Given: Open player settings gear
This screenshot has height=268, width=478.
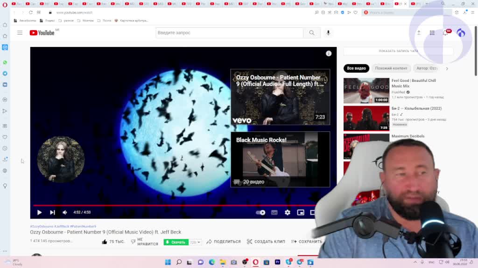Looking at the screenshot, I should click(x=288, y=212).
